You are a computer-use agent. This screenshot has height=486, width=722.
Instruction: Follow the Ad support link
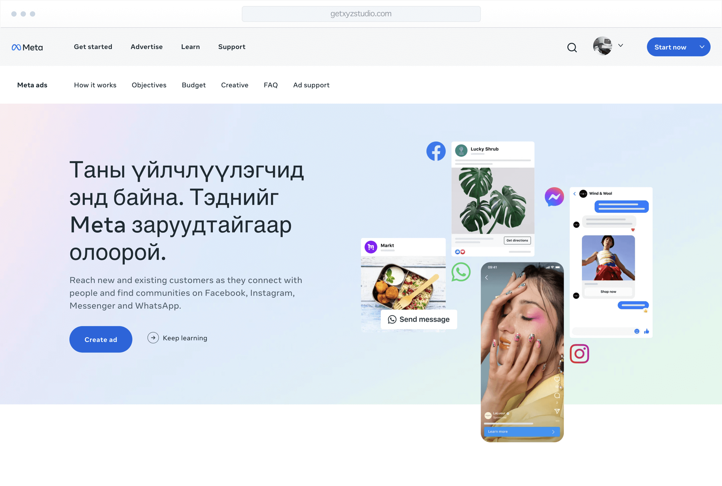[311, 85]
